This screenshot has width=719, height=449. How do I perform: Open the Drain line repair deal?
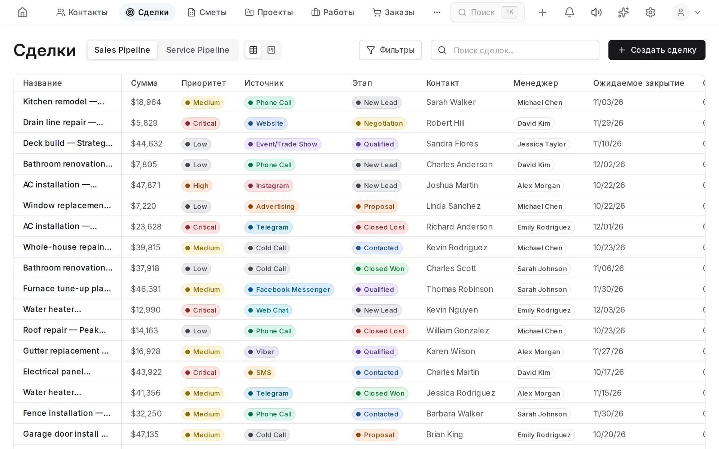coord(63,122)
